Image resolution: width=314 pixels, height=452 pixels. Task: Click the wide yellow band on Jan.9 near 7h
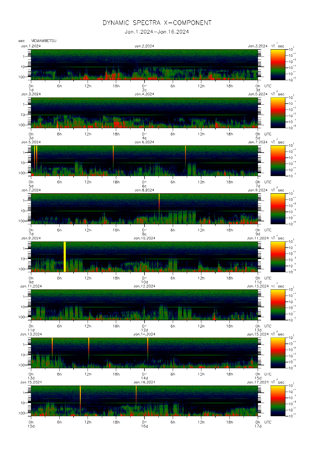coord(65,257)
